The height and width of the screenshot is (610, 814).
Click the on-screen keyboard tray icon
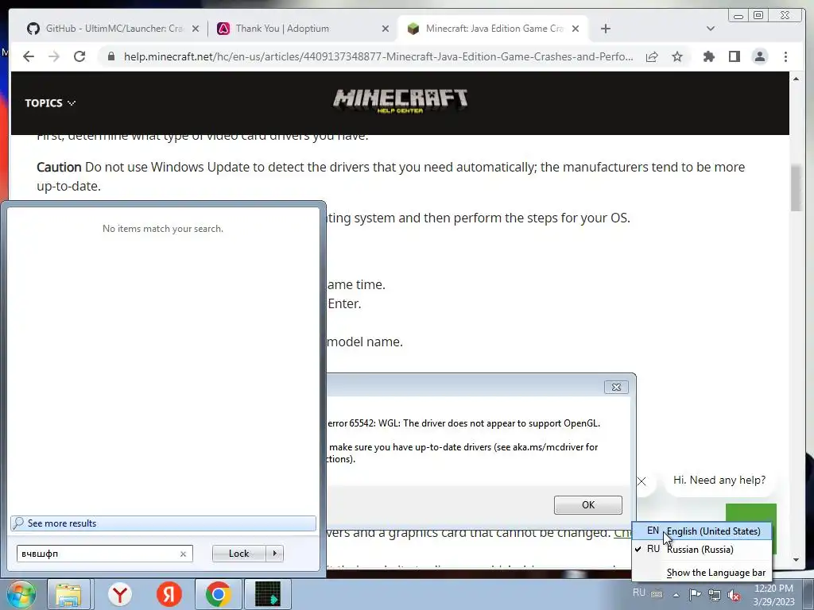657,594
